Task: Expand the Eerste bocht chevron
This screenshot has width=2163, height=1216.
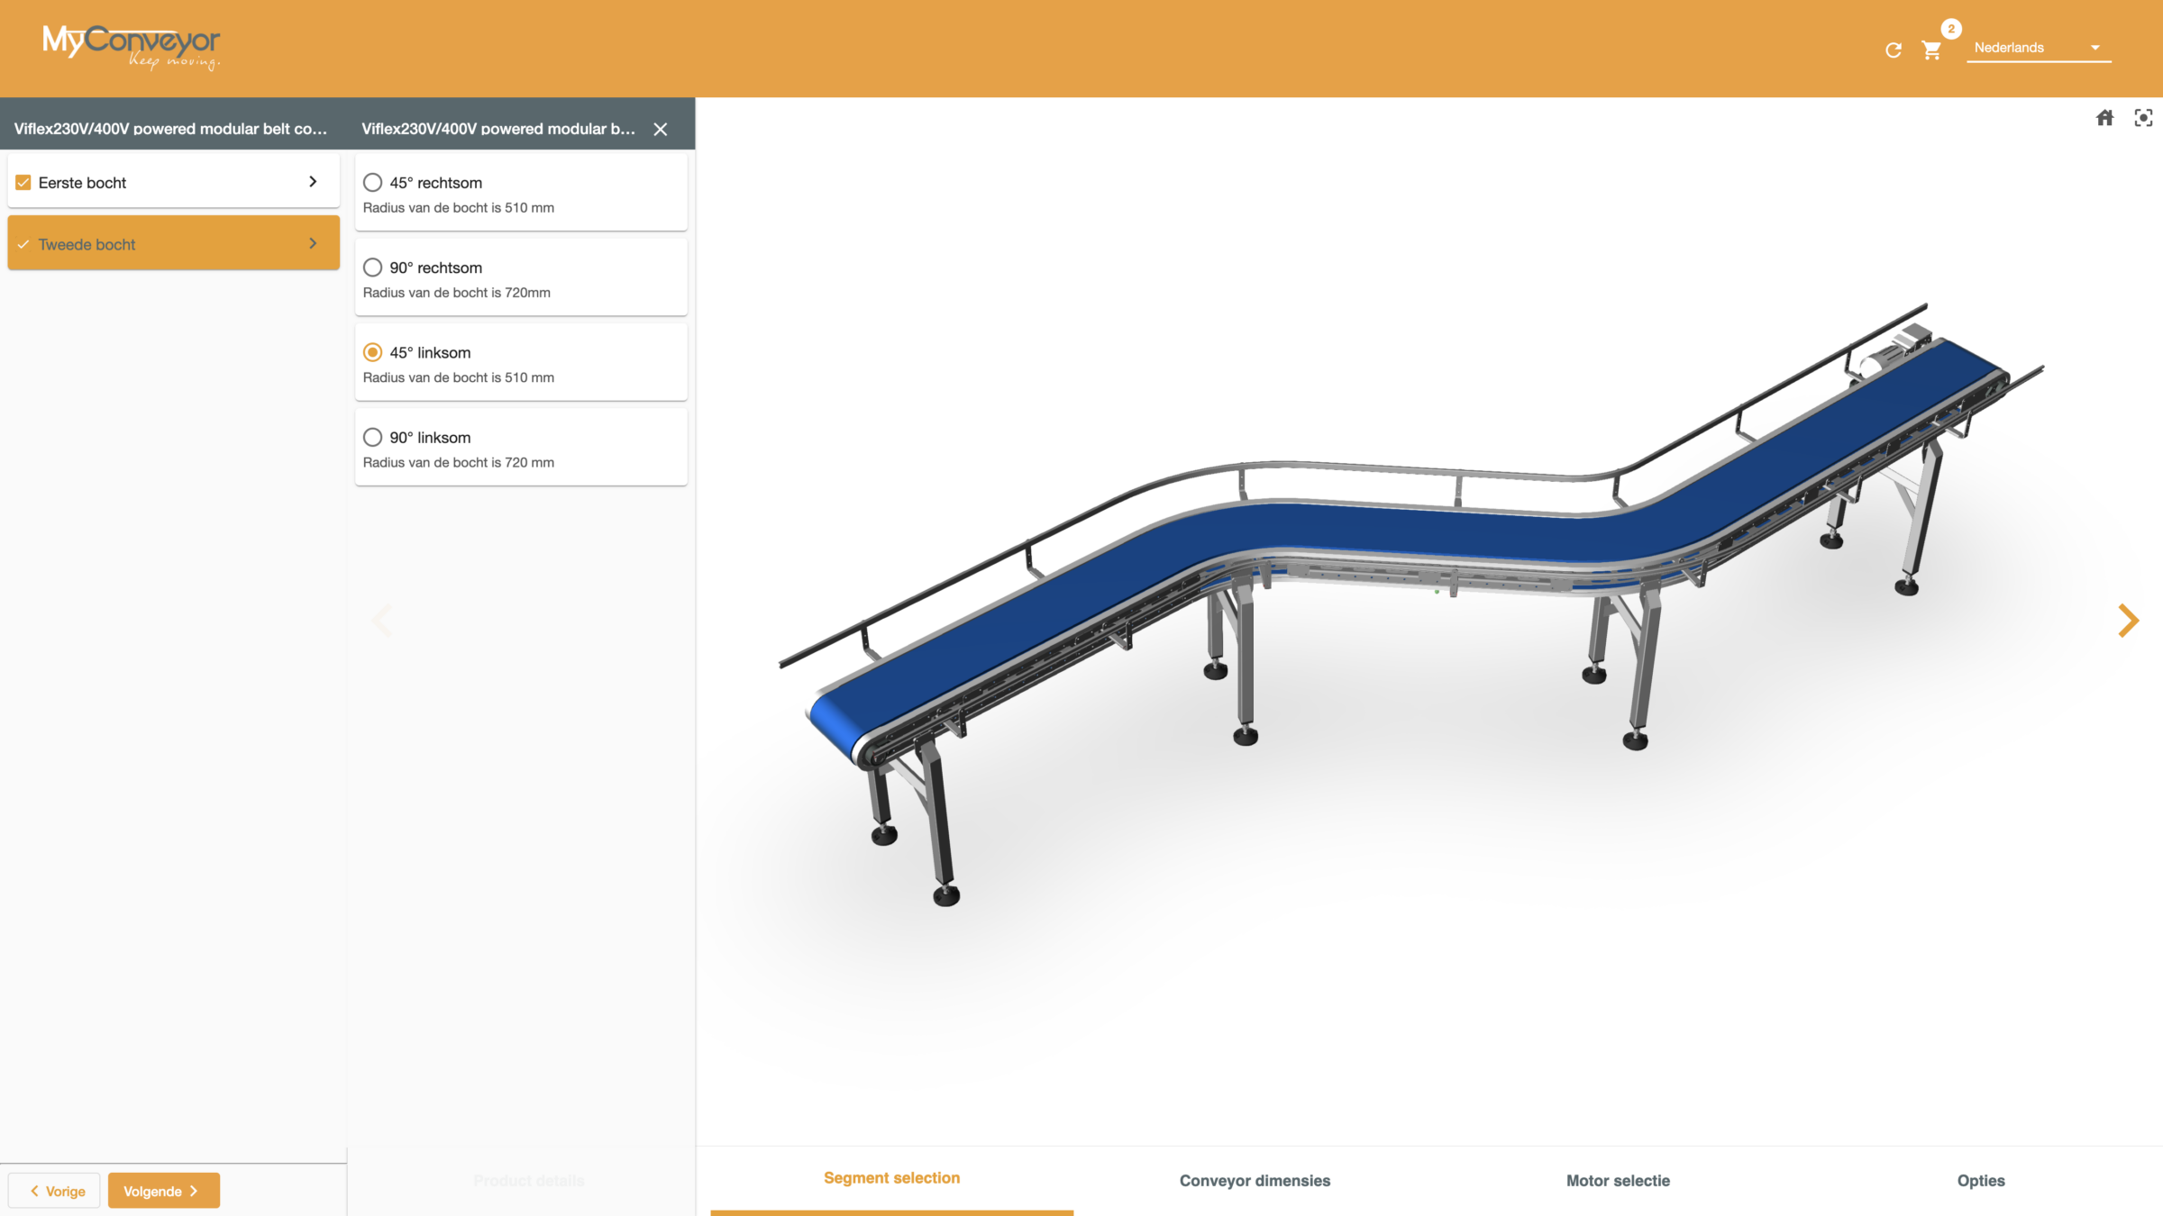Action: (x=313, y=182)
